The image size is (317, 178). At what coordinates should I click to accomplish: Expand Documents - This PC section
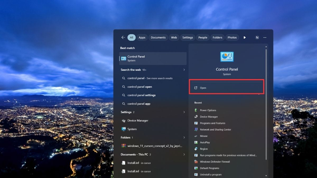point(184,155)
